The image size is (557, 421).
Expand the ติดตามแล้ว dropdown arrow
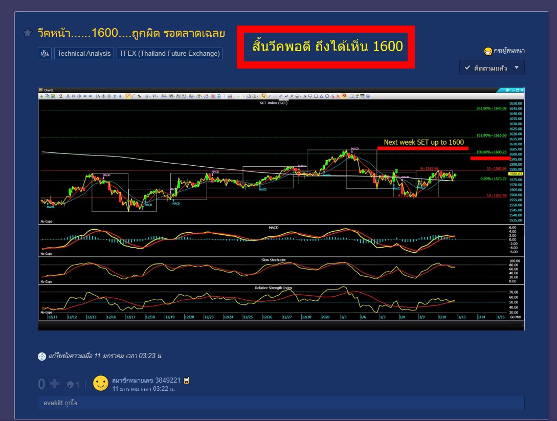click(517, 68)
